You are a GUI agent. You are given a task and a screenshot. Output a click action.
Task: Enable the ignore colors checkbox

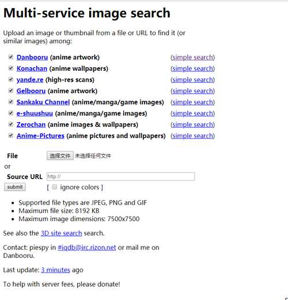pyautogui.click(x=55, y=187)
